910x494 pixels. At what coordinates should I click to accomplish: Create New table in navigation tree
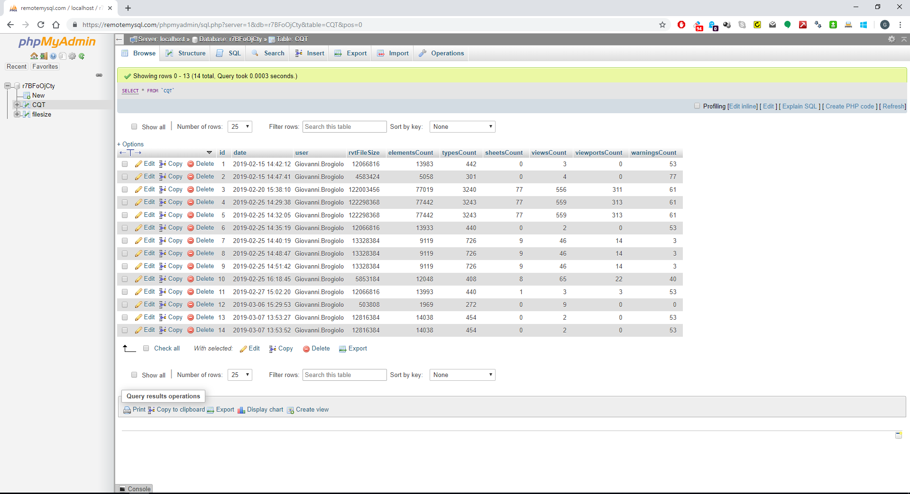[x=38, y=95]
